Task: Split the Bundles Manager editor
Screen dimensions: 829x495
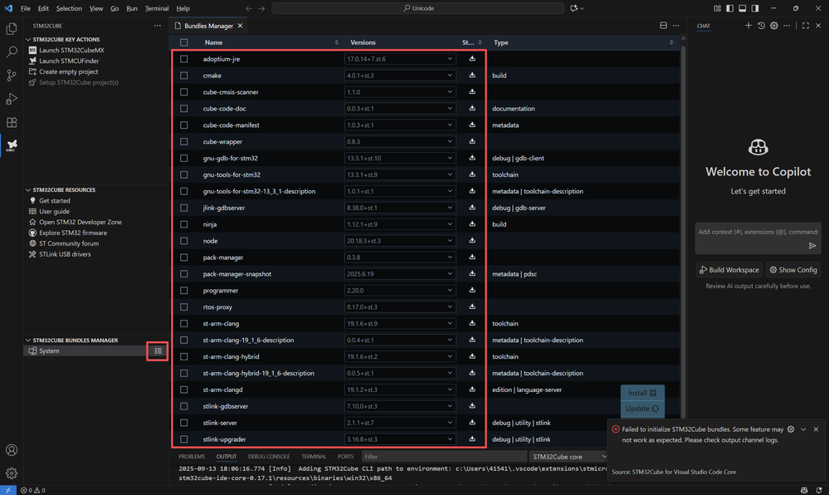Action: tap(664, 26)
